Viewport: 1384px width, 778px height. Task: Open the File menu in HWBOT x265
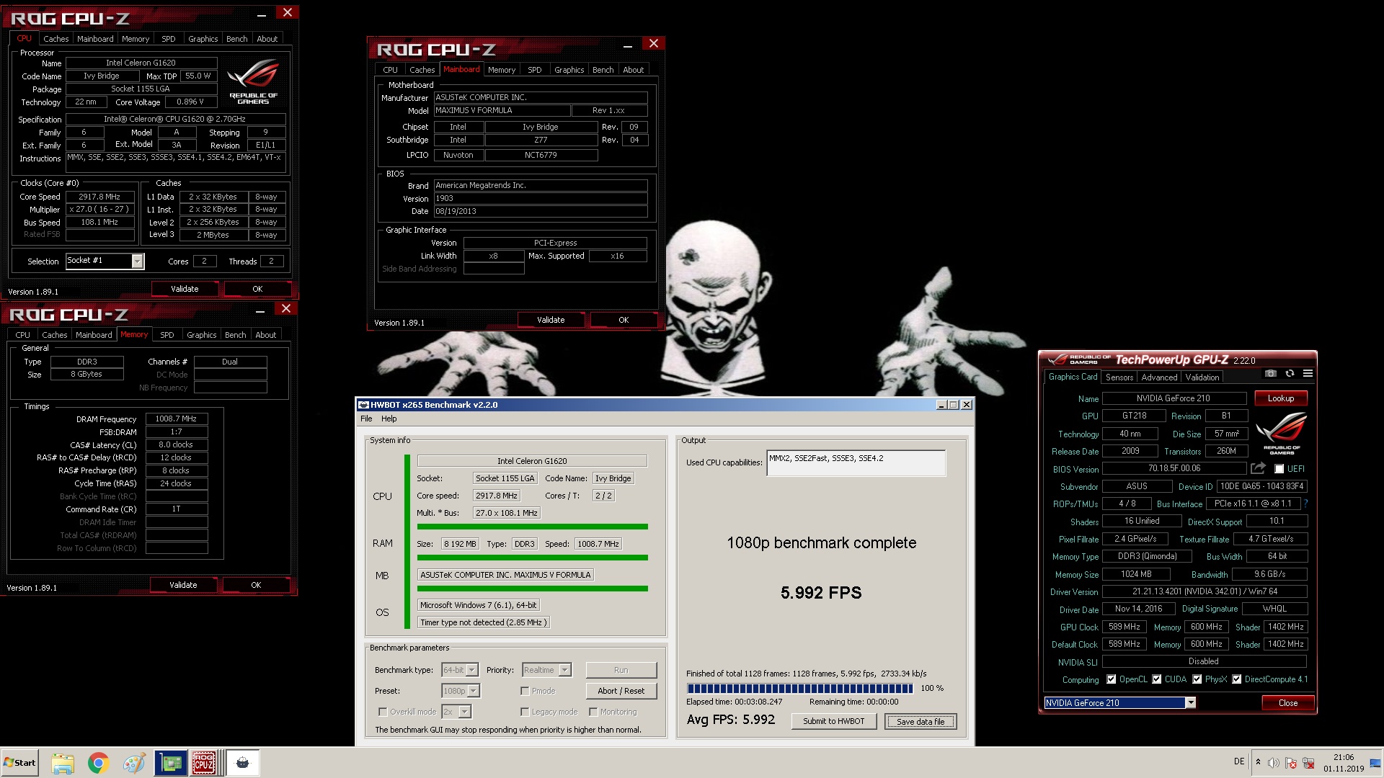tap(366, 419)
